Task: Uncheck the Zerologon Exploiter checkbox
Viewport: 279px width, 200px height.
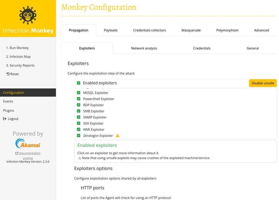Action: (79, 136)
